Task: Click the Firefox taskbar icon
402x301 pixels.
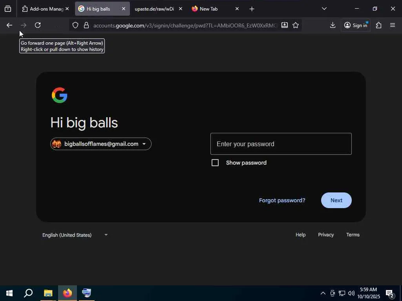Action: click(x=68, y=293)
